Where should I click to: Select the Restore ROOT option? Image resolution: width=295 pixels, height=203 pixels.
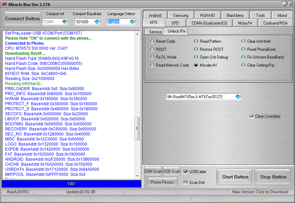(x=209, y=49)
